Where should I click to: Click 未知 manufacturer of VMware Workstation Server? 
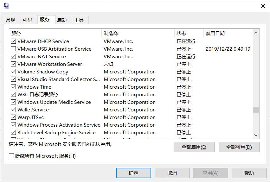pos(108,64)
